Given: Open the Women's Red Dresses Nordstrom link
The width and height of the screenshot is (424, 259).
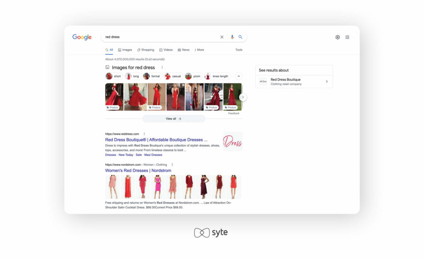Looking at the screenshot, I should click(138, 170).
